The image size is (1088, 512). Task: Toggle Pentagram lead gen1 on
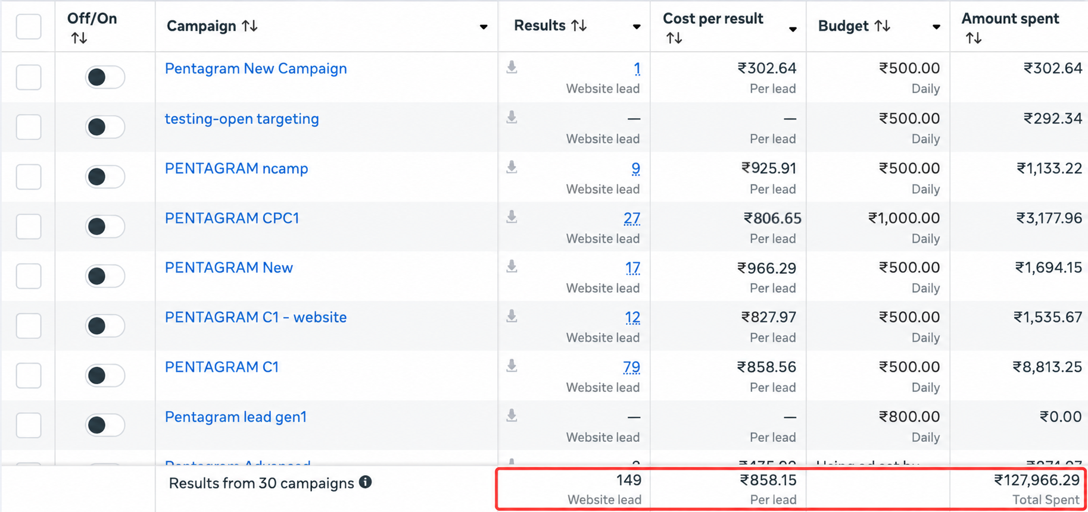pos(105,425)
